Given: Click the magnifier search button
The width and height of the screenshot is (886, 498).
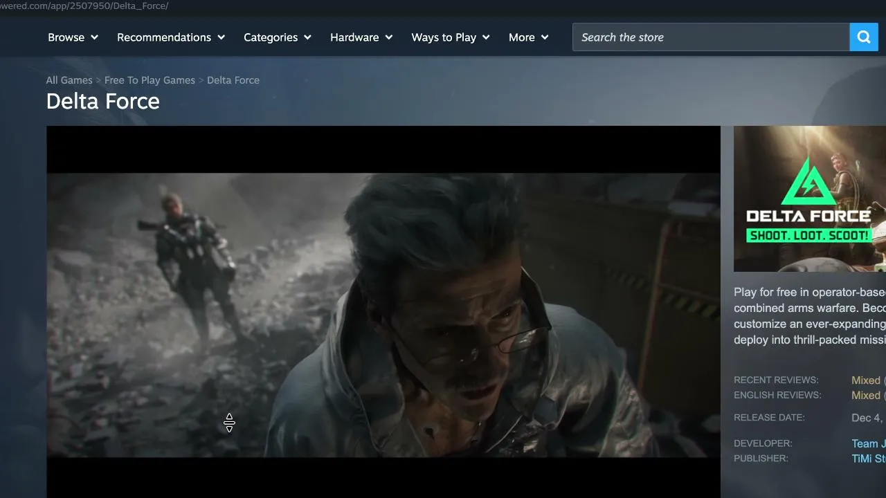Looking at the screenshot, I should [x=864, y=37].
